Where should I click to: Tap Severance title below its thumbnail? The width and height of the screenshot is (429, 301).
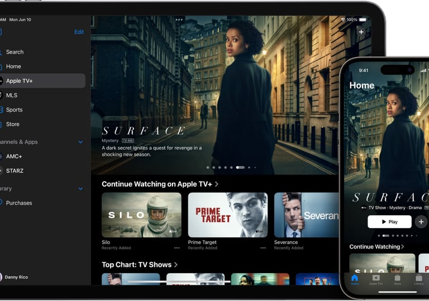(x=286, y=242)
